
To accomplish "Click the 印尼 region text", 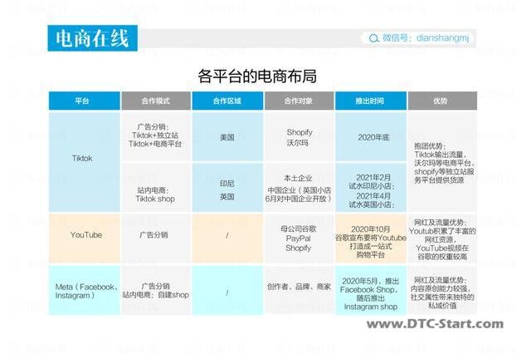I will coord(227,184).
